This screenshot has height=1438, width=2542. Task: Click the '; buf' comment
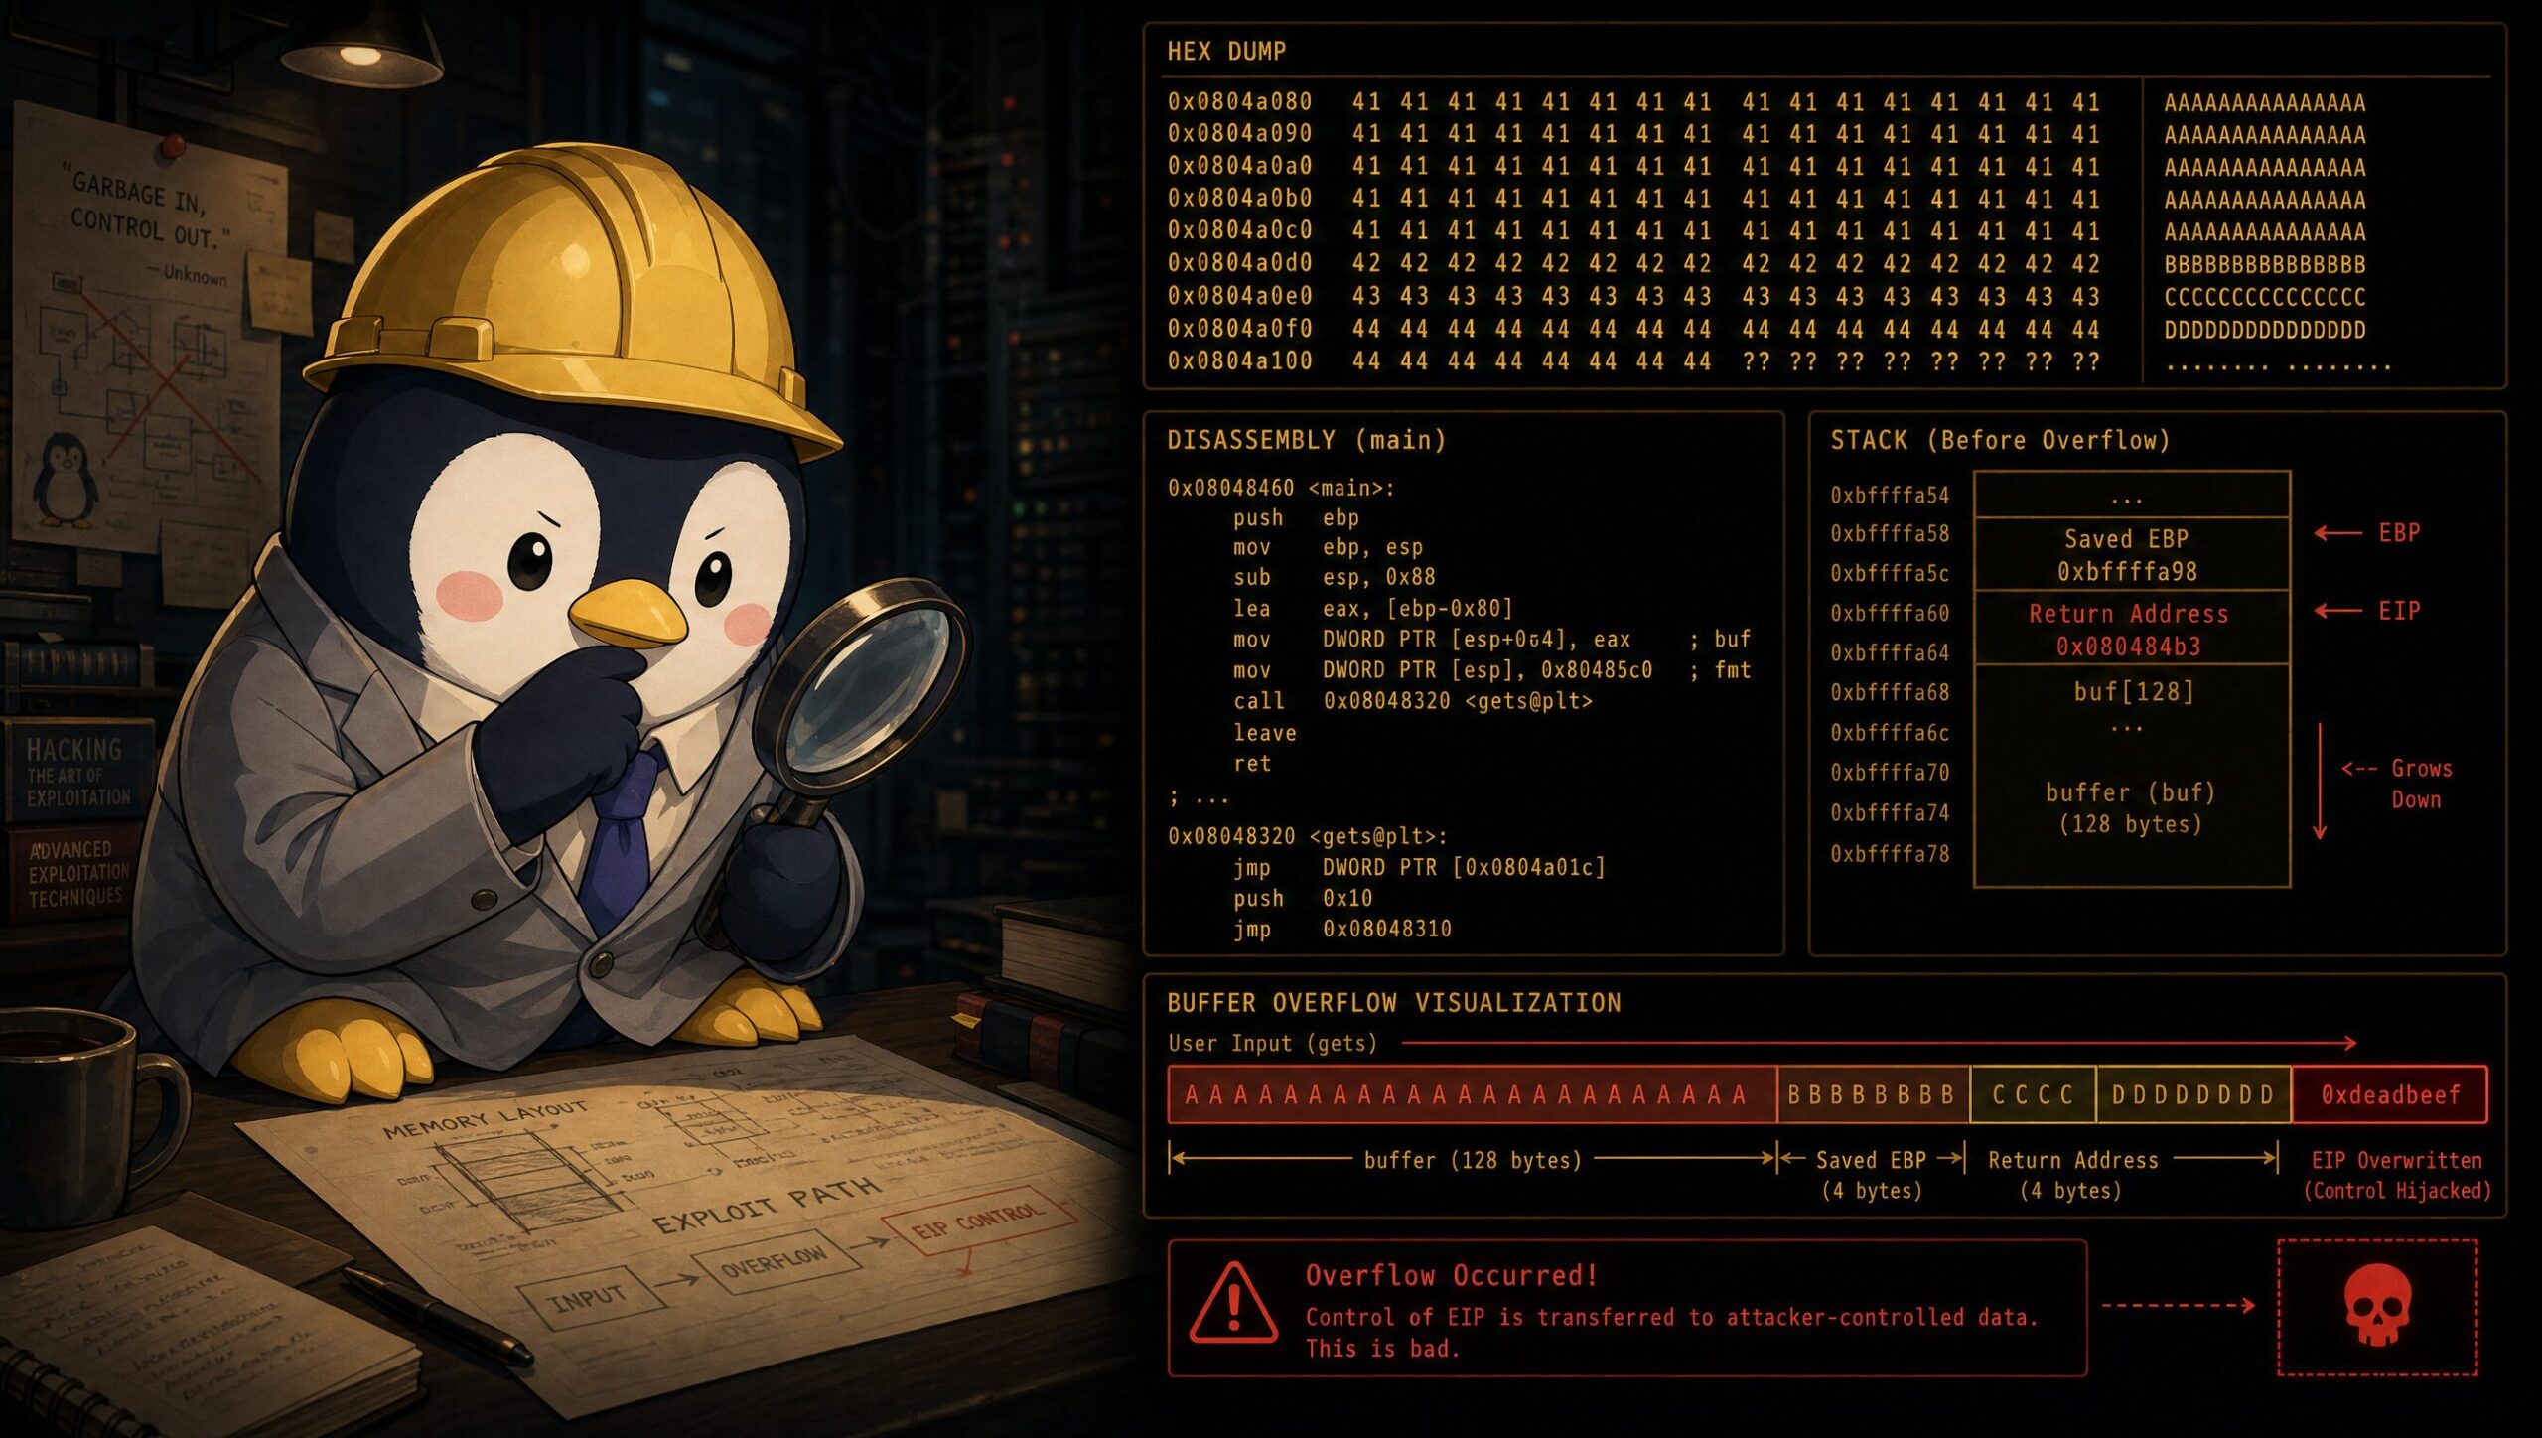1720,639
